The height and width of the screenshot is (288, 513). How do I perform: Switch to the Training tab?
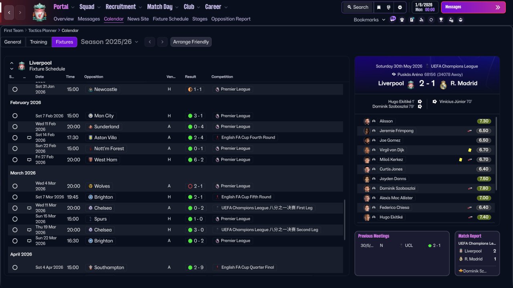coord(38,42)
